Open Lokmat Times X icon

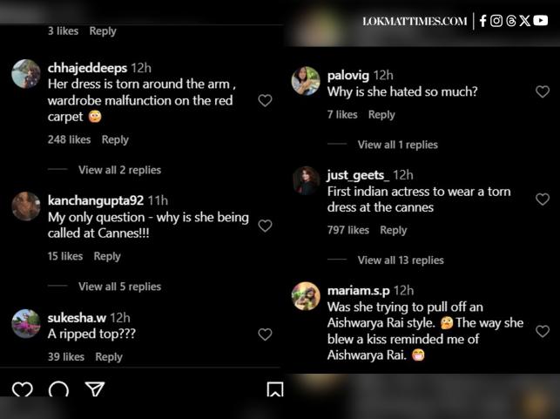pyautogui.click(x=525, y=21)
